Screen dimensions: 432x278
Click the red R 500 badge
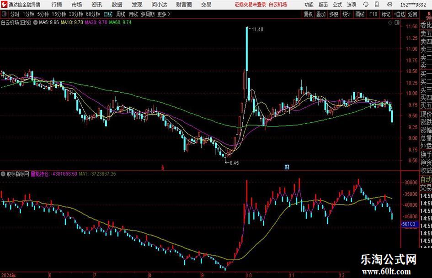click(429, 16)
